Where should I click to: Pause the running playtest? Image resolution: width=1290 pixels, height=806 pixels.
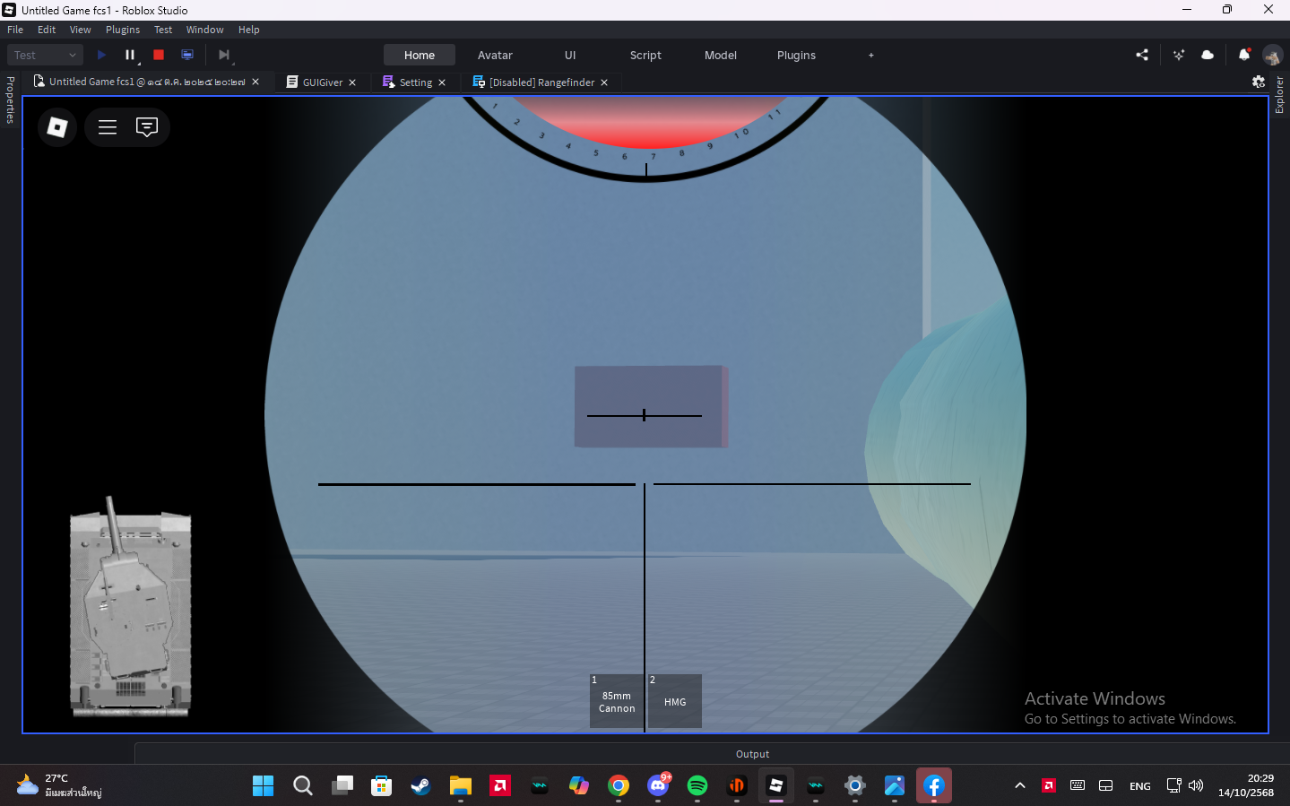pos(130,55)
